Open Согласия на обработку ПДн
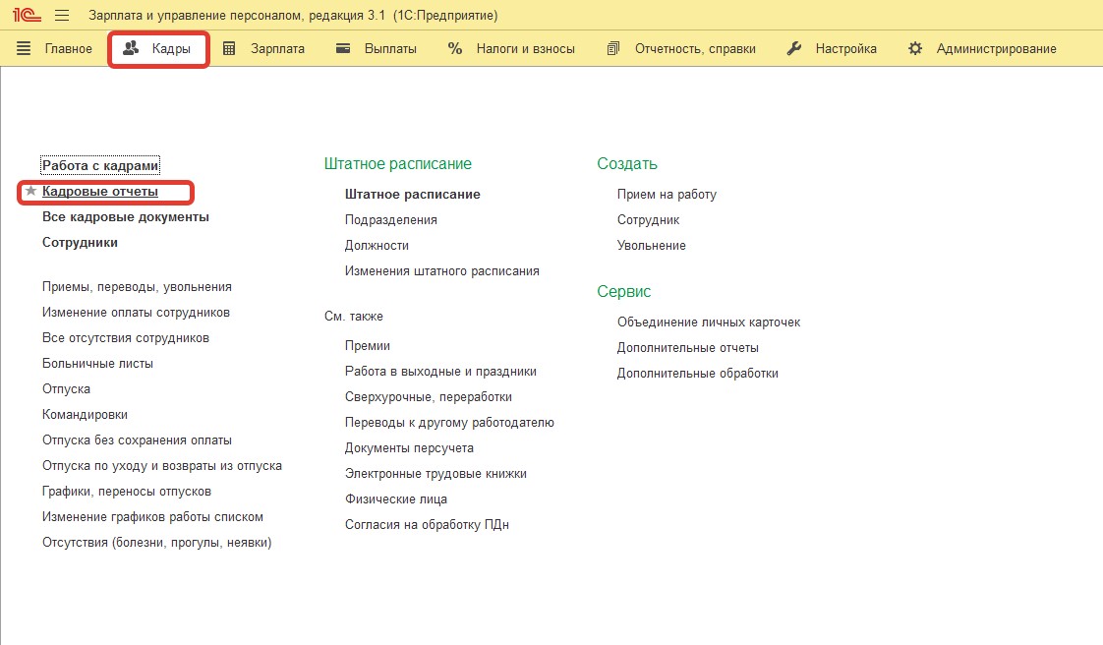1103x645 pixels. 427,525
